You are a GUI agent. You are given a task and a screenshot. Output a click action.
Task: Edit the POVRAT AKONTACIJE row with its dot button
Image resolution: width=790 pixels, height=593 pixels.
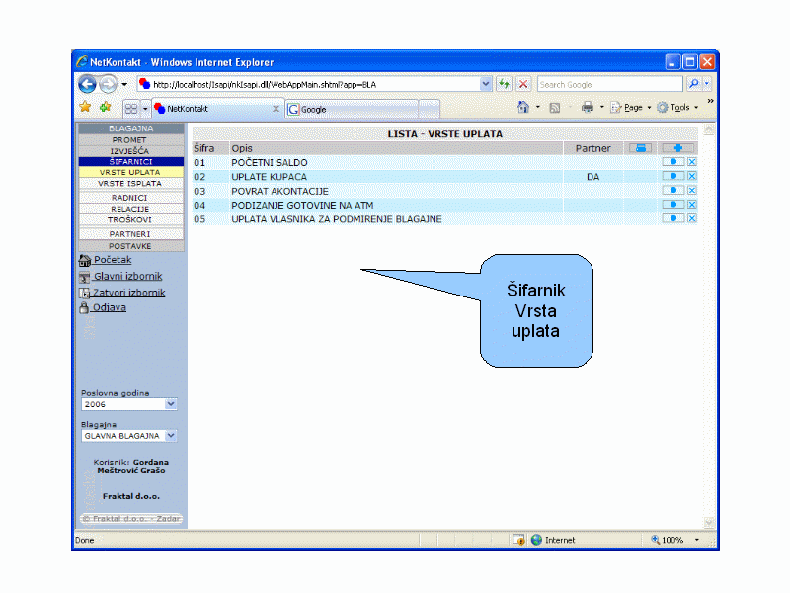pos(673,190)
